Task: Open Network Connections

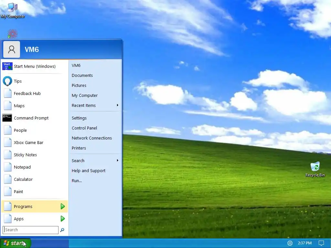Action: click(x=91, y=138)
